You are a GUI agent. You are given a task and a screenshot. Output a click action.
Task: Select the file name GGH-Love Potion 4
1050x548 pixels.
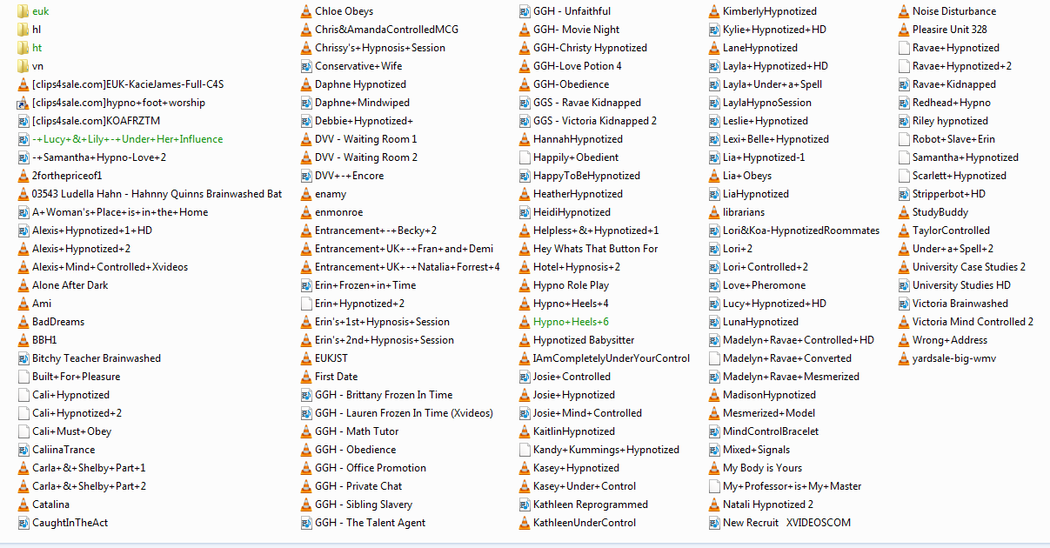click(x=578, y=66)
